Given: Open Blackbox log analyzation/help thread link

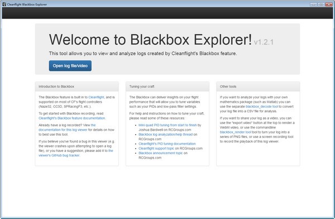Looking at the screenshot, I should tap(166, 135).
